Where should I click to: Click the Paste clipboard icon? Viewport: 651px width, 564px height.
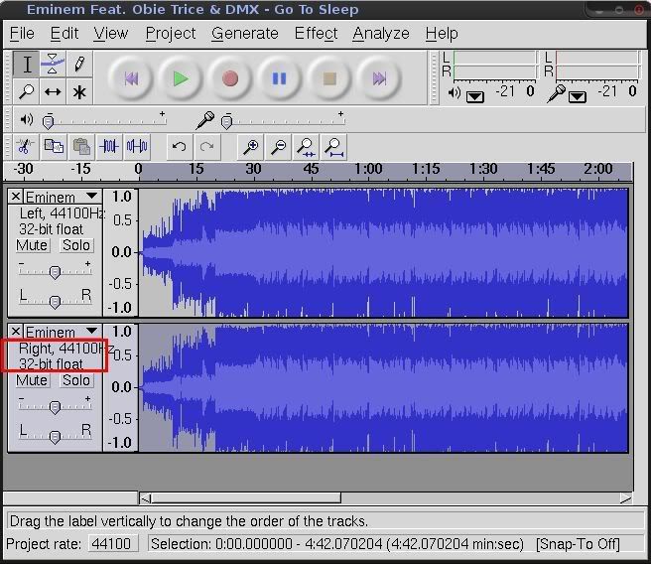click(x=81, y=147)
